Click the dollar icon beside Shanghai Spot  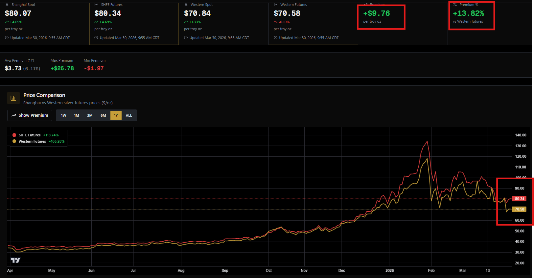(7, 5)
